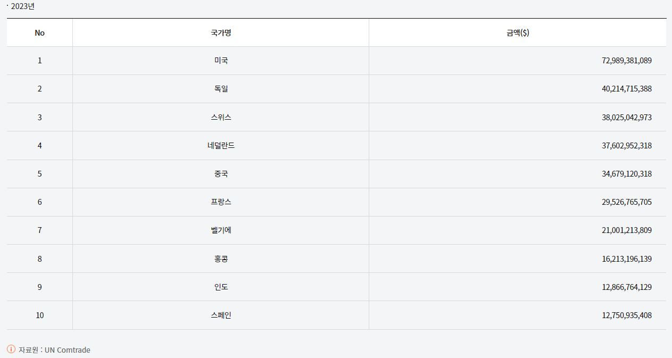This screenshot has width=672, height=358.
Task: Click the info icon beside 자료원
Action: pyautogui.click(x=11, y=349)
